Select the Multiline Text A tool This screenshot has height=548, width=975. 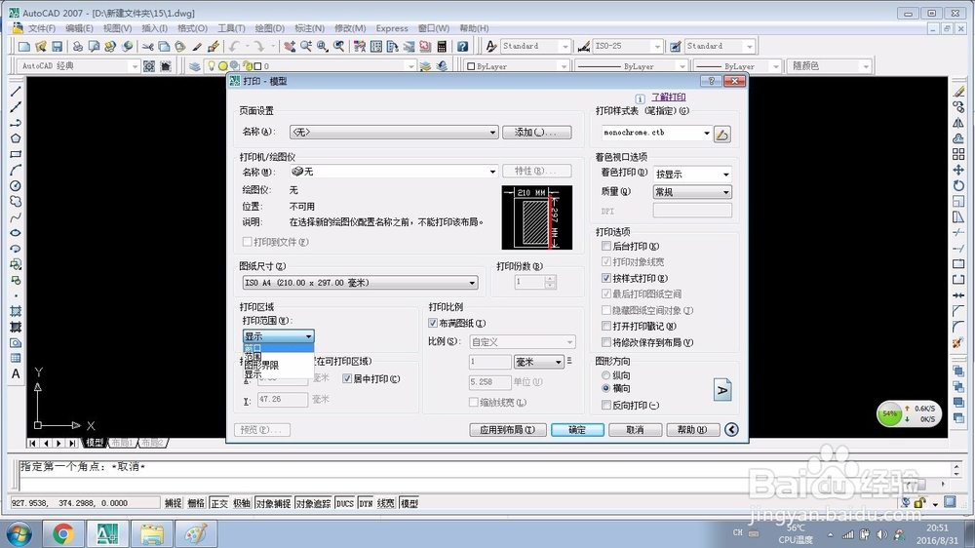[16, 373]
